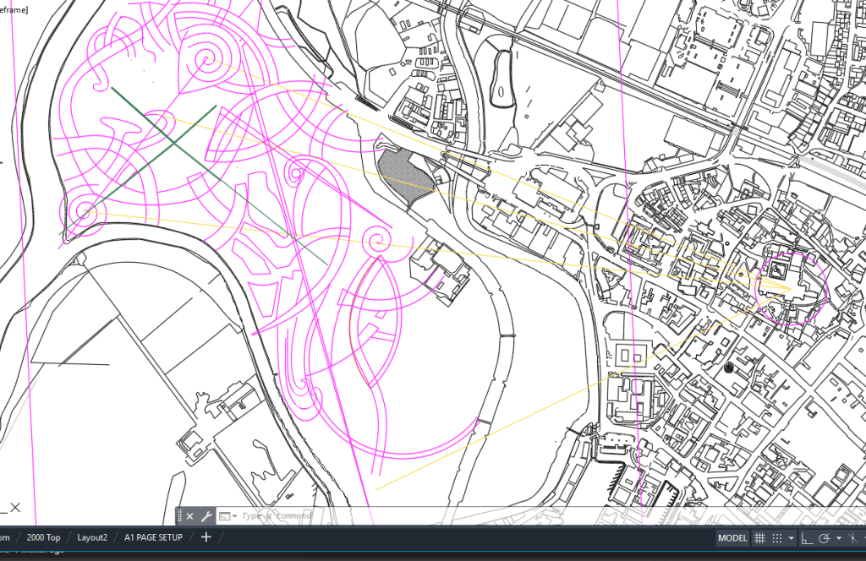Toggle ortho mode in status bar

(806, 538)
